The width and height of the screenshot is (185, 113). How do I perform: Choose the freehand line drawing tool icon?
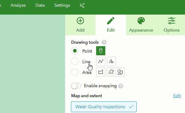pyautogui.click(x=111, y=61)
